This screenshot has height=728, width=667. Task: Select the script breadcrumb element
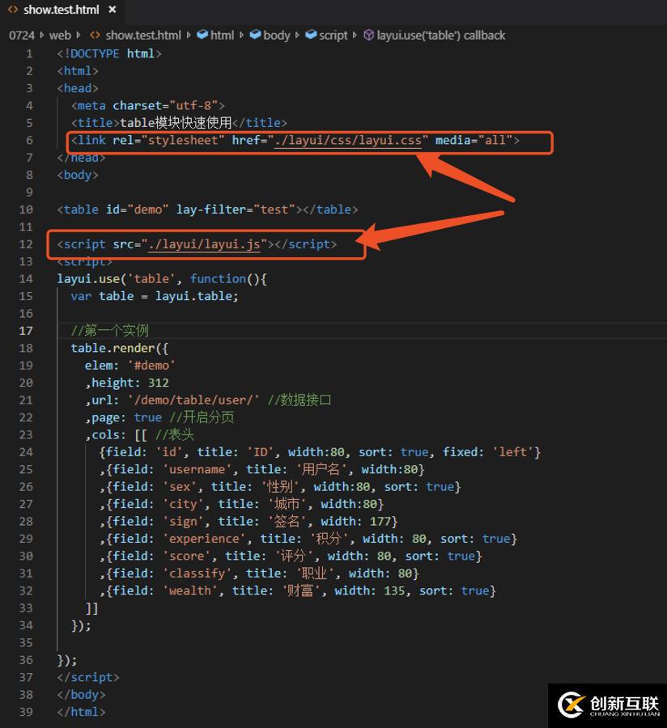pyautogui.click(x=333, y=36)
